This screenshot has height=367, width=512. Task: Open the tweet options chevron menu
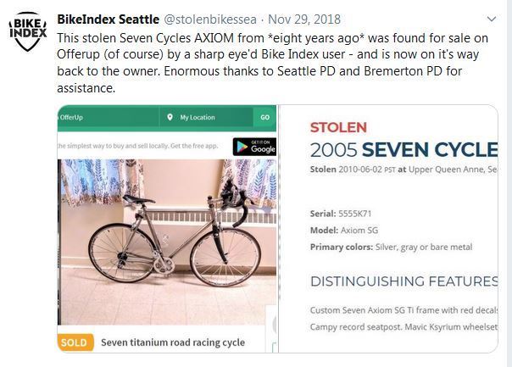[x=492, y=19]
